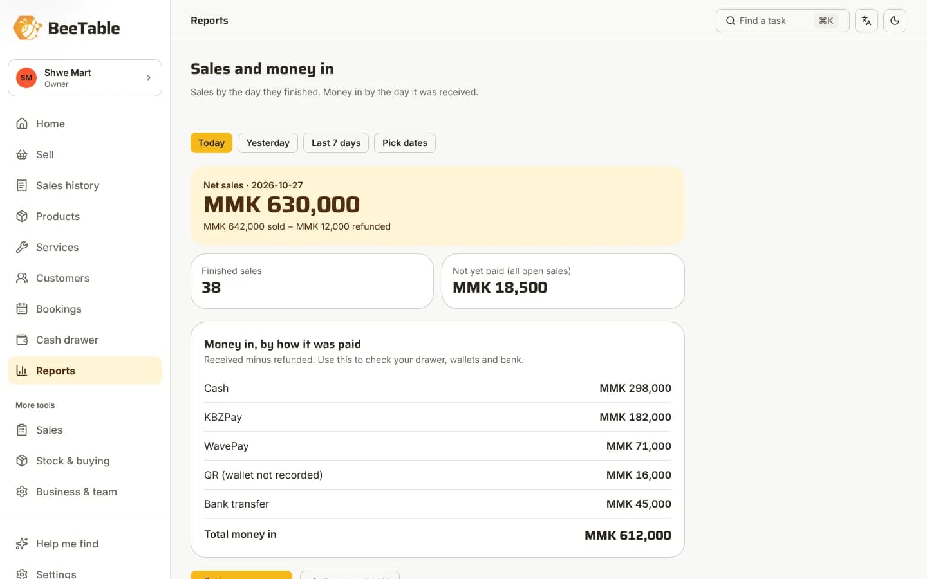Click the ⌘K shortcut badge

826,21
